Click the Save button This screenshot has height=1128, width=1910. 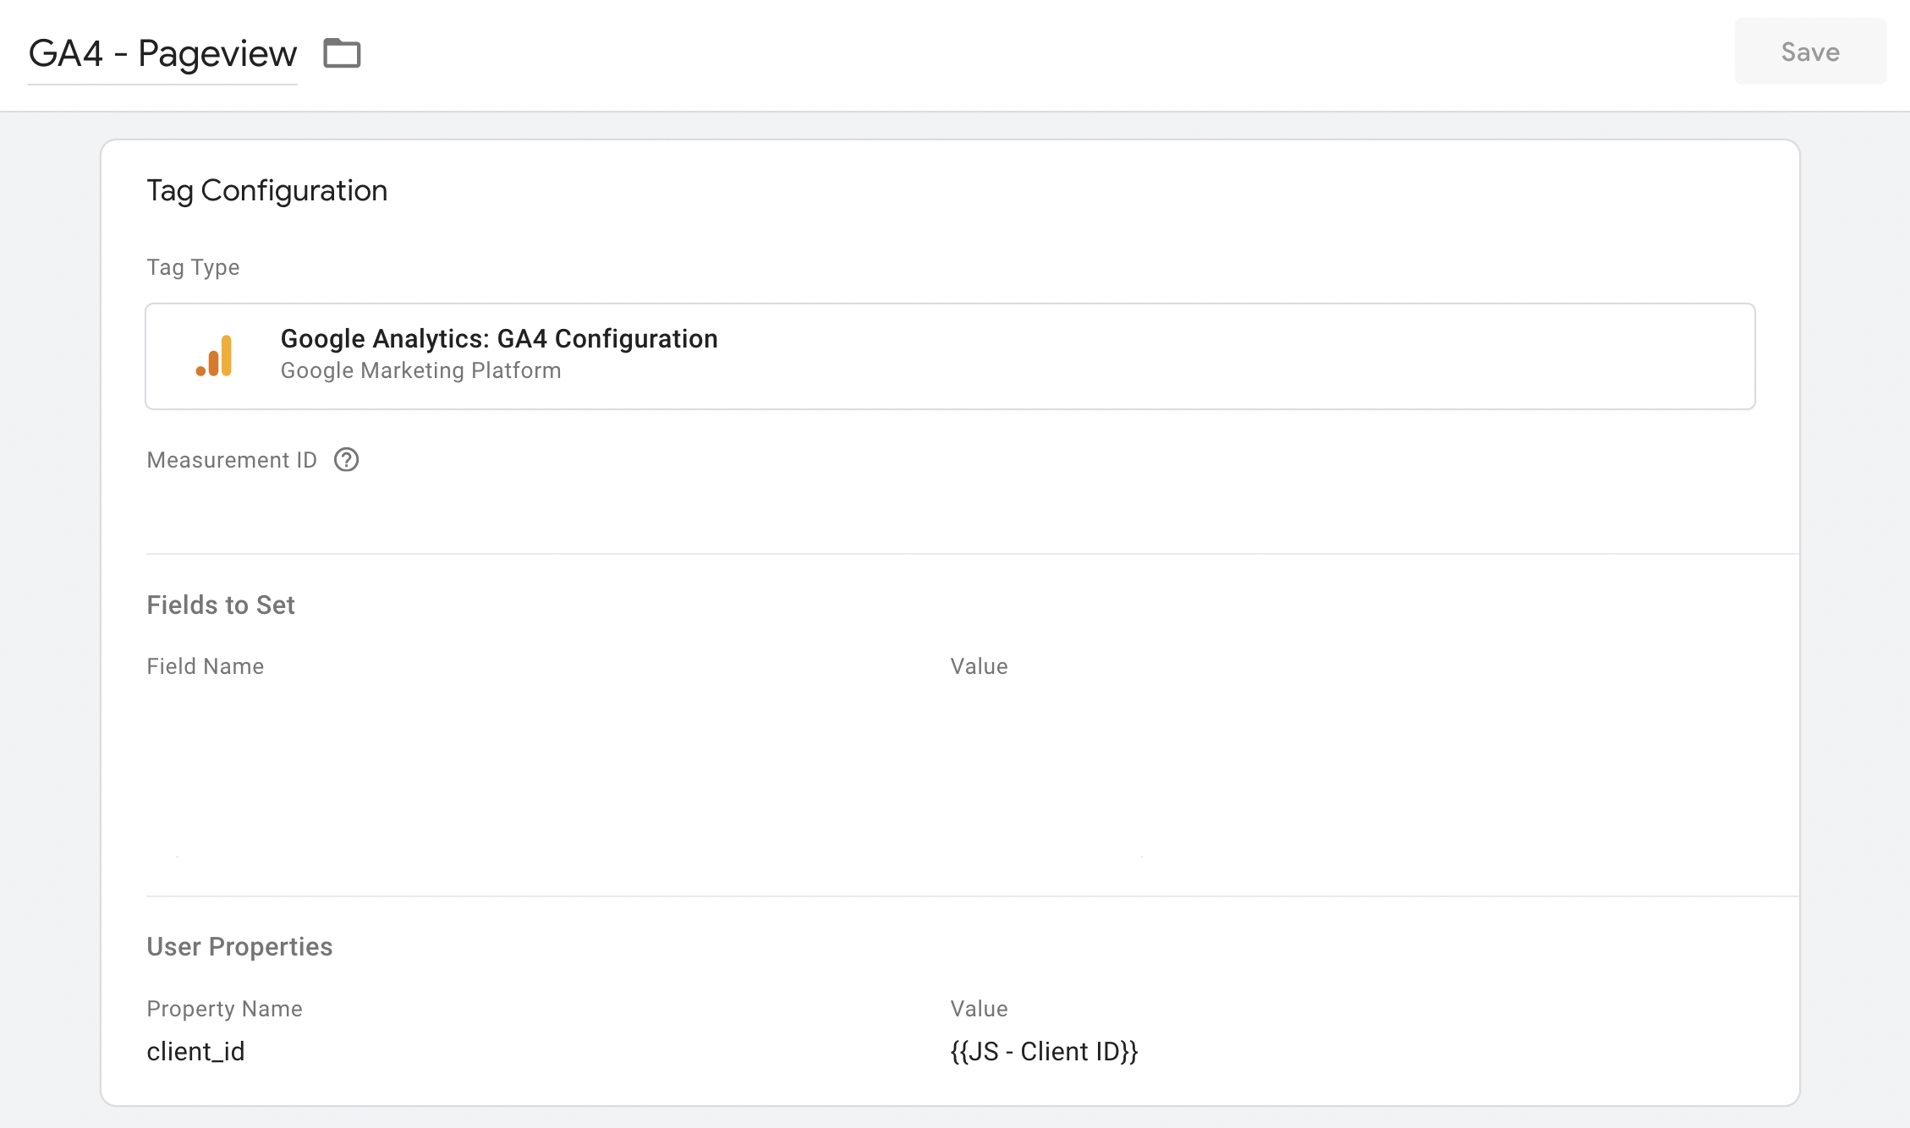pos(1810,52)
